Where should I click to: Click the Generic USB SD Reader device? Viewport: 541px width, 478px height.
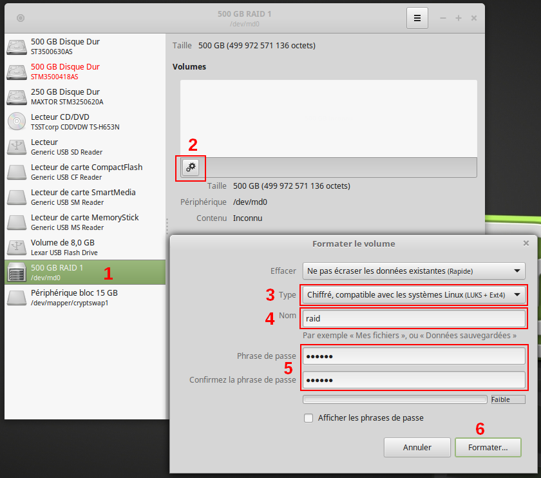(x=65, y=147)
